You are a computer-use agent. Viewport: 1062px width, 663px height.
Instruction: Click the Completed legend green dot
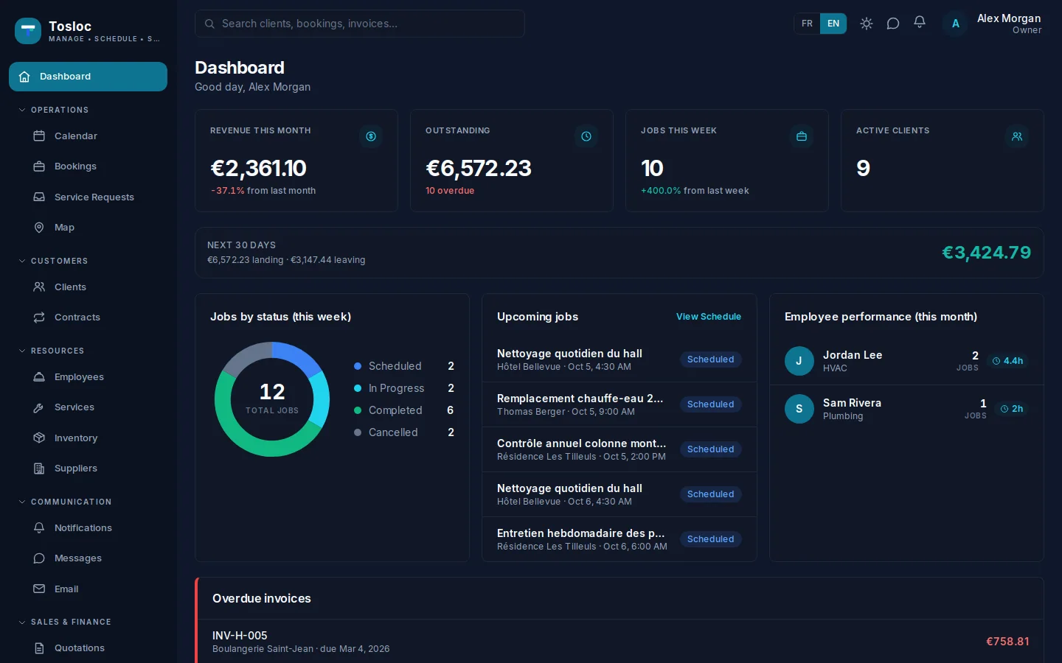(x=358, y=410)
